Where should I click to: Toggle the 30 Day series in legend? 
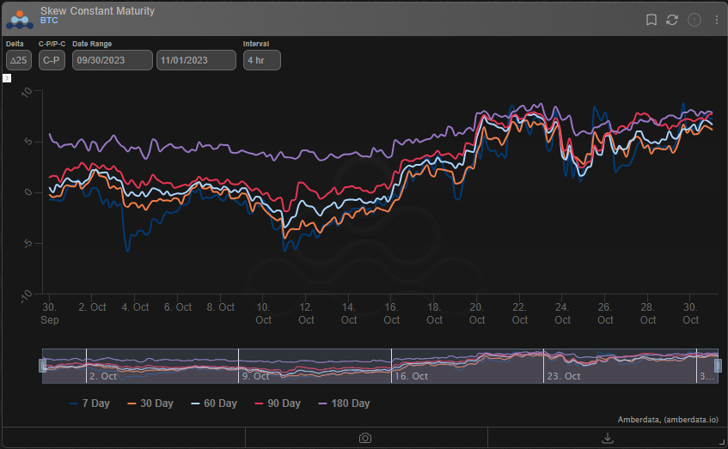pos(150,403)
